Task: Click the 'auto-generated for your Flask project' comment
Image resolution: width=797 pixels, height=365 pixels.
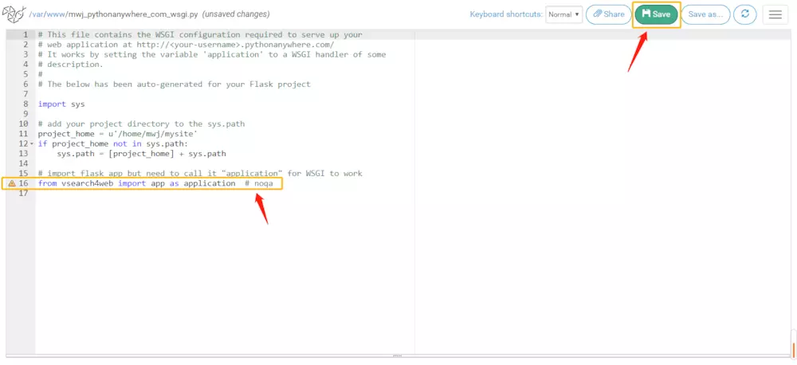Action: pos(175,84)
